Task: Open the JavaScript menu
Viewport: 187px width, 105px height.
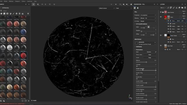Action: (30, 1)
